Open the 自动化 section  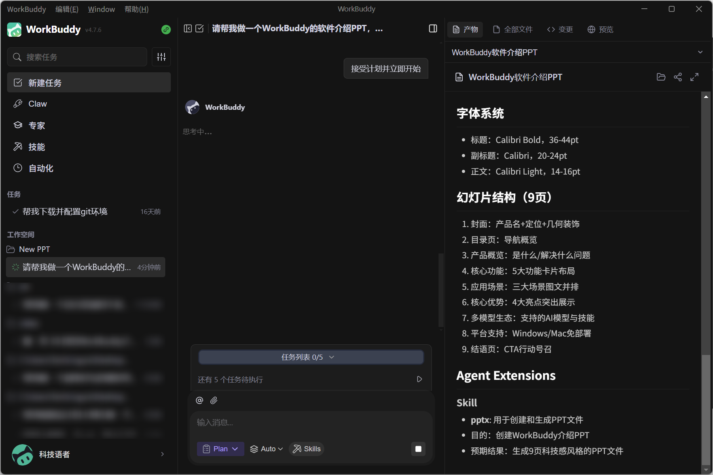coord(89,168)
